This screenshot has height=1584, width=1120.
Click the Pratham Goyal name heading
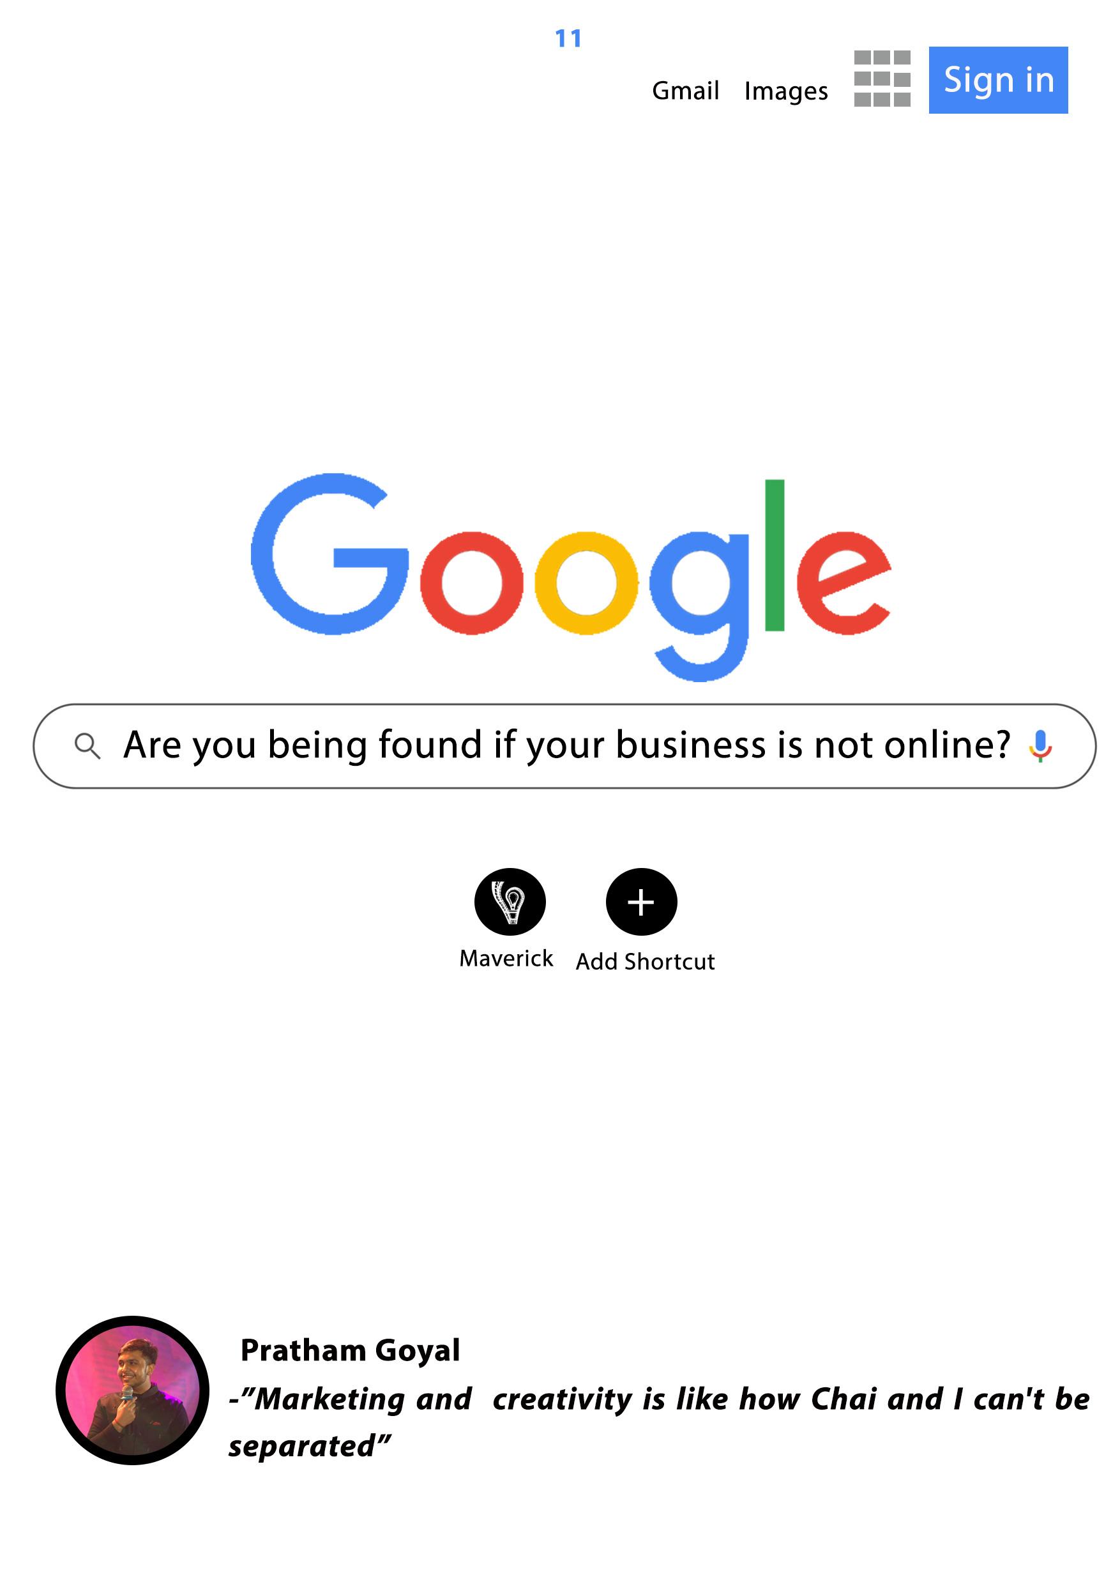coord(351,1350)
